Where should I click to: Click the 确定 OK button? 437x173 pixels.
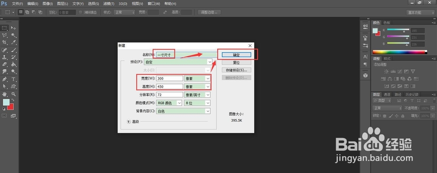coord(236,55)
